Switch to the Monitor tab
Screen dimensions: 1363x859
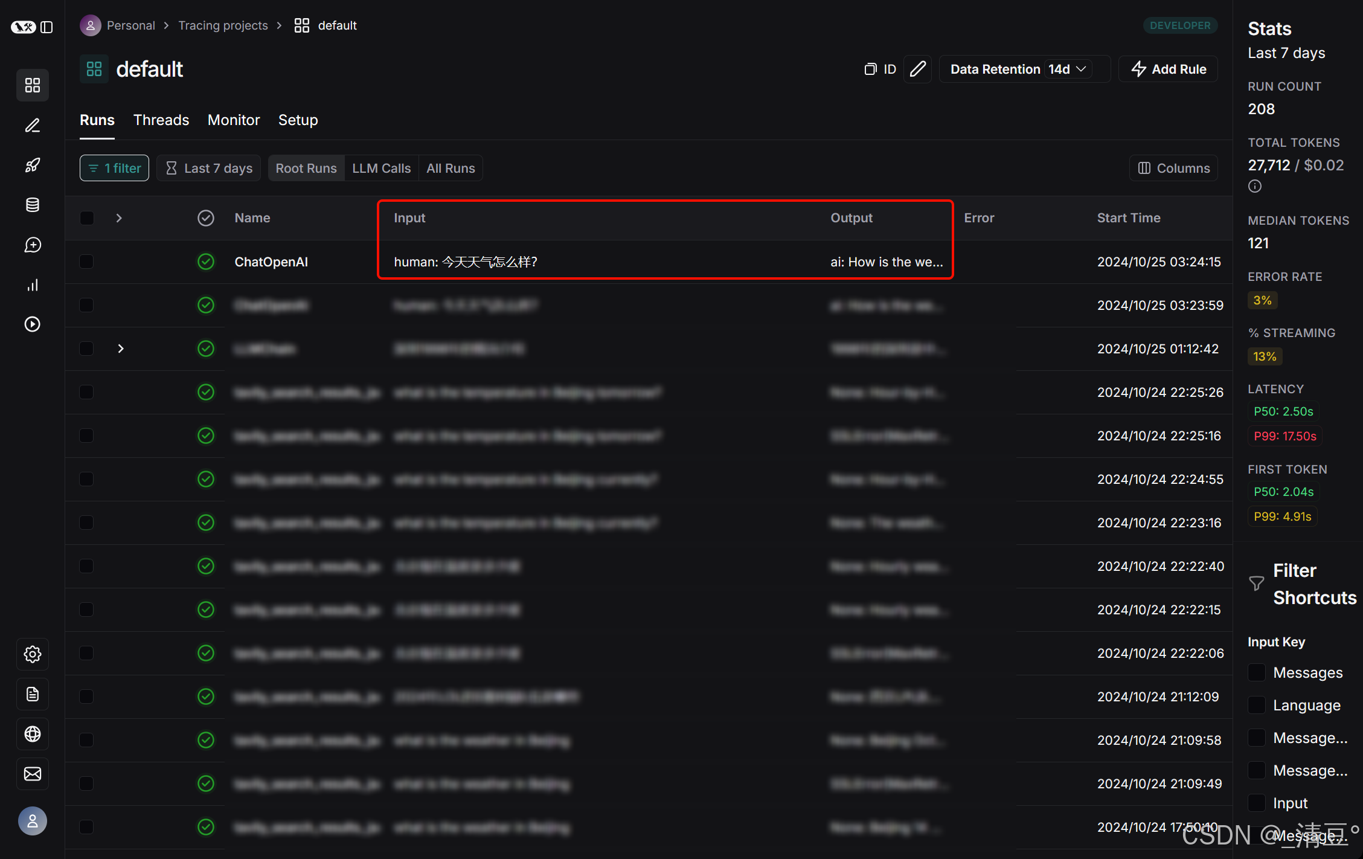(234, 120)
